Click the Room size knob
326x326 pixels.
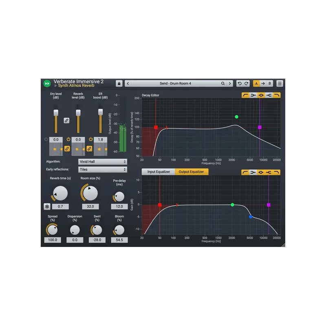pyautogui.click(x=90, y=193)
